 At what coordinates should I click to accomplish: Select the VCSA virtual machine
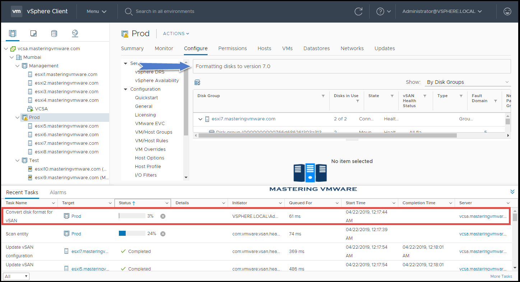tap(41, 109)
